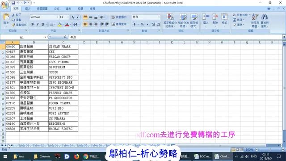Screen dimensions: 286x161
Task: Switch to the Data ribbon tab
Action: [x=68, y=8]
